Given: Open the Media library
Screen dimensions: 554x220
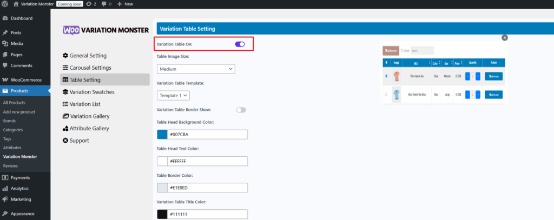Looking at the screenshot, I should click(x=25, y=43).
